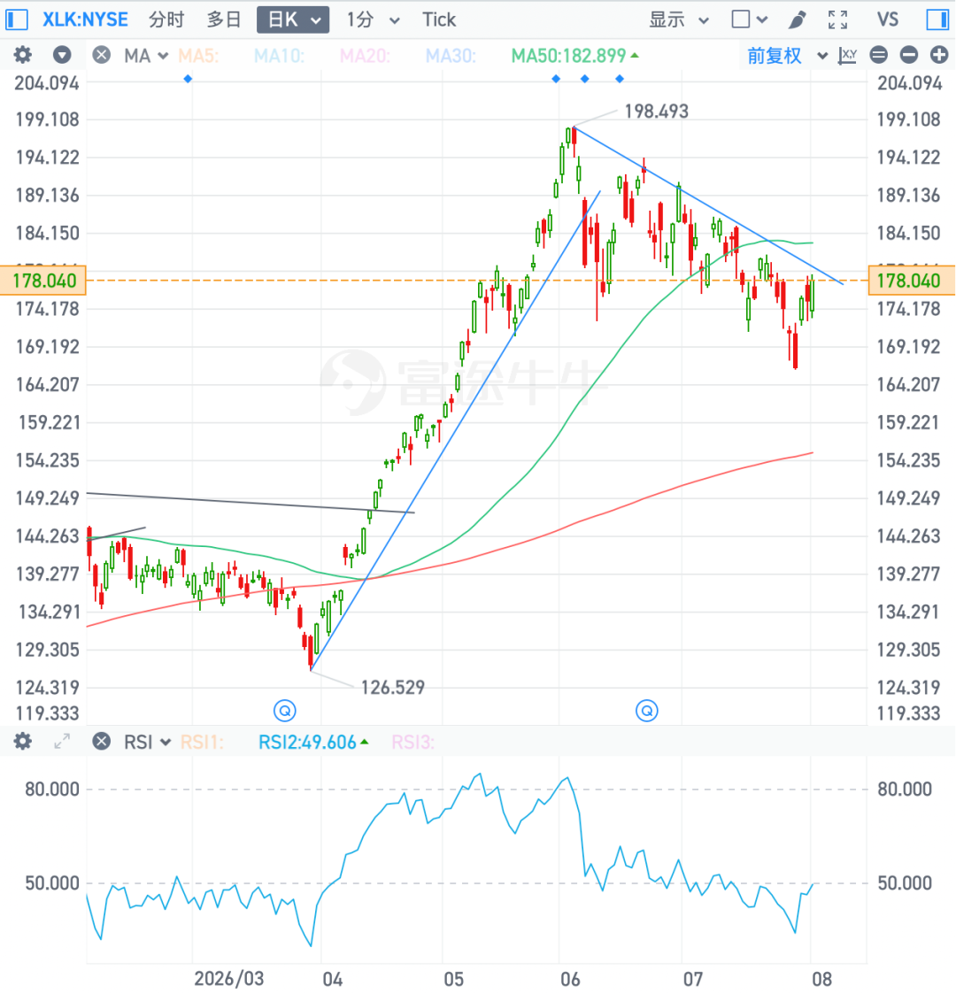Open the 1分 minute interval dropdown
Image resolution: width=956 pixels, height=994 pixels.
(x=373, y=19)
